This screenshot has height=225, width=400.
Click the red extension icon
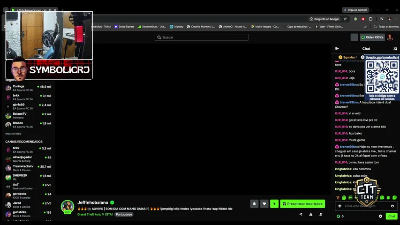(363, 19)
